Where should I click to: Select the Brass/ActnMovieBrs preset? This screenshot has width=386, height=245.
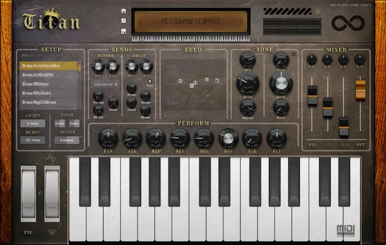click(48, 66)
